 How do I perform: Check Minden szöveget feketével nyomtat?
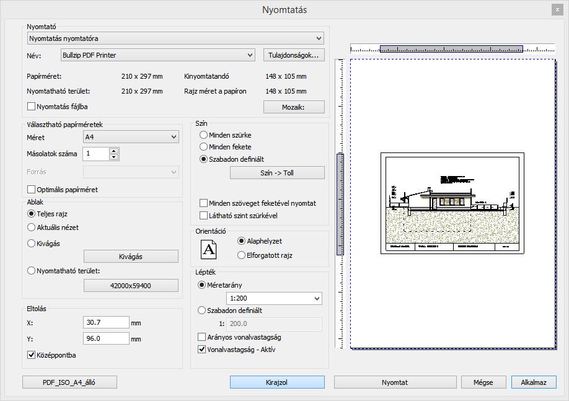[203, 203]
